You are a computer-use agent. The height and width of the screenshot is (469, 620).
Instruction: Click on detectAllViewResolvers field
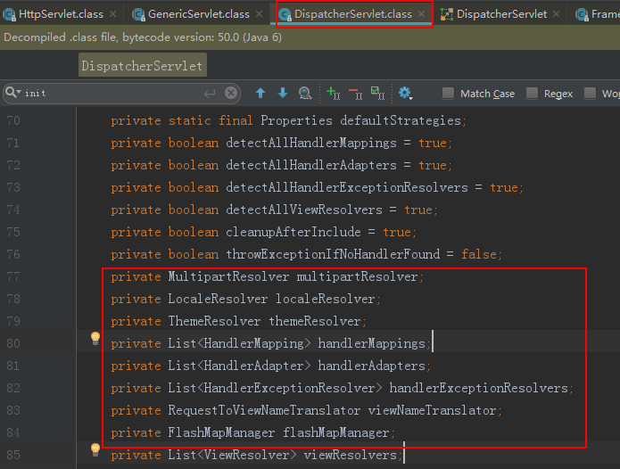pyautogui.click(x=304, y=210)
